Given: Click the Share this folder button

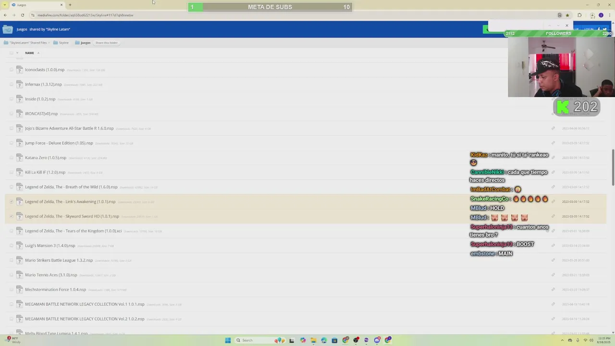Looking at the screenshot, I should point(106,43).
